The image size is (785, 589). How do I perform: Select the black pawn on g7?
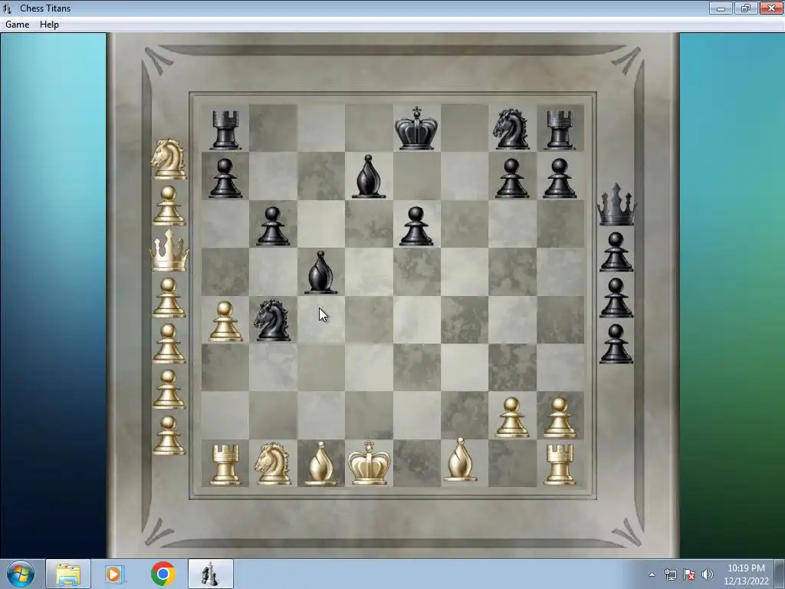511,178
